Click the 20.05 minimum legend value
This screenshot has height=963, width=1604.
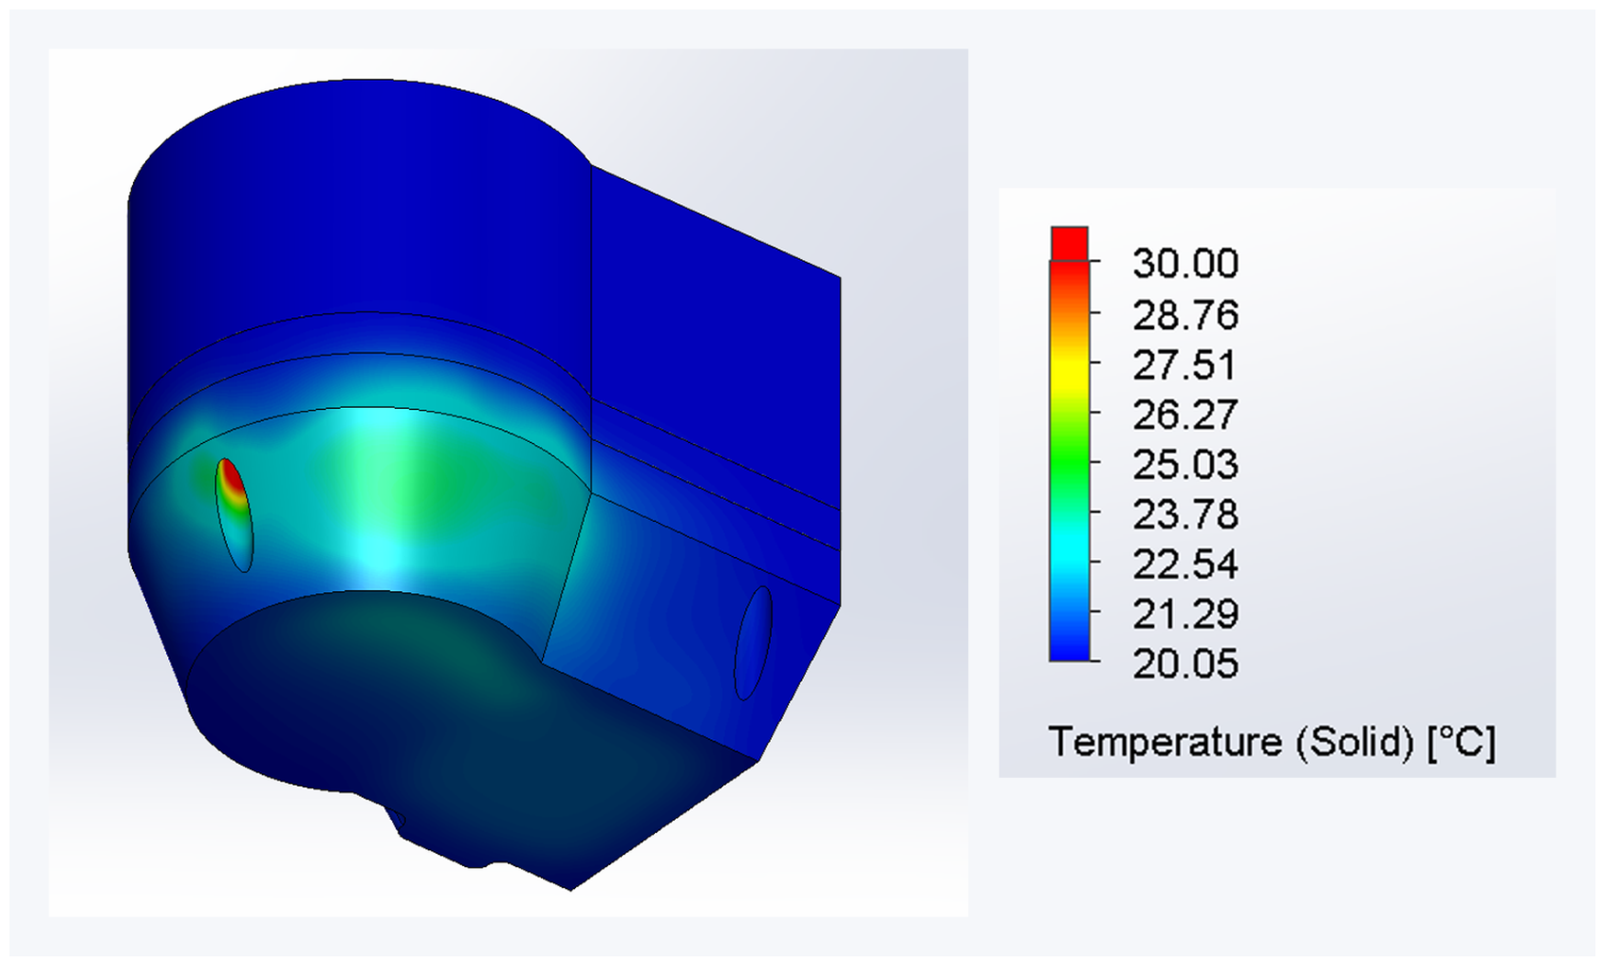1185,664
